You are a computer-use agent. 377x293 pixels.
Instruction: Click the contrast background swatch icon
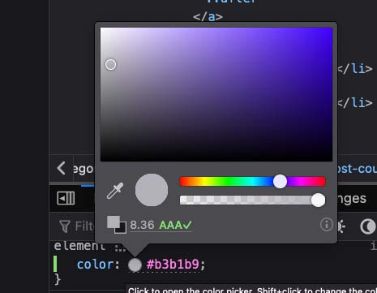[117, 225]
